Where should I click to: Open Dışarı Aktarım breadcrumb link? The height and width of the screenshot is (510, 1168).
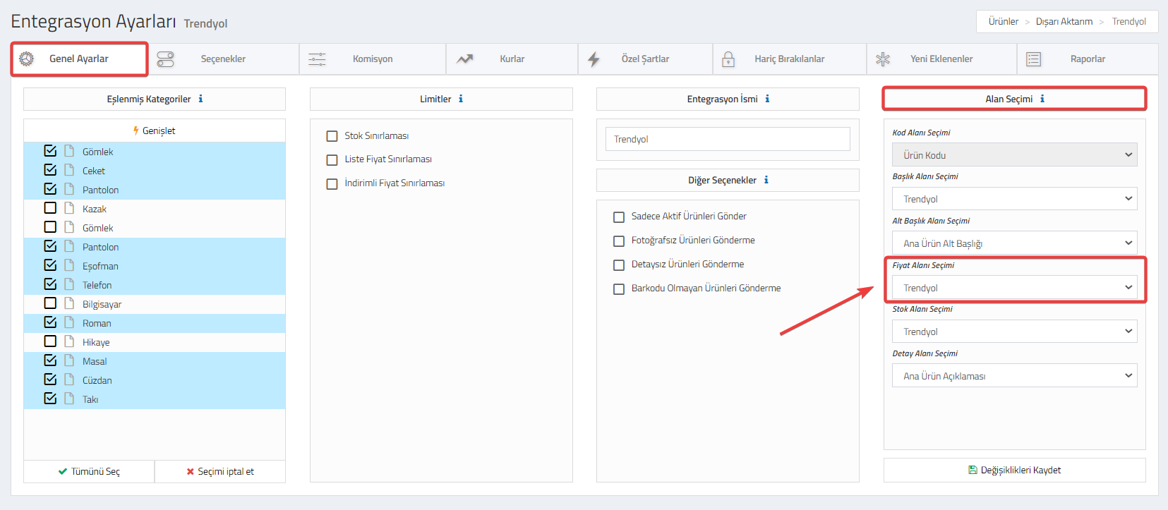[x=1064, y=22]
